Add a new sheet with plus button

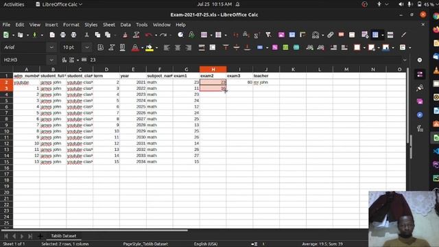[40, 236]
